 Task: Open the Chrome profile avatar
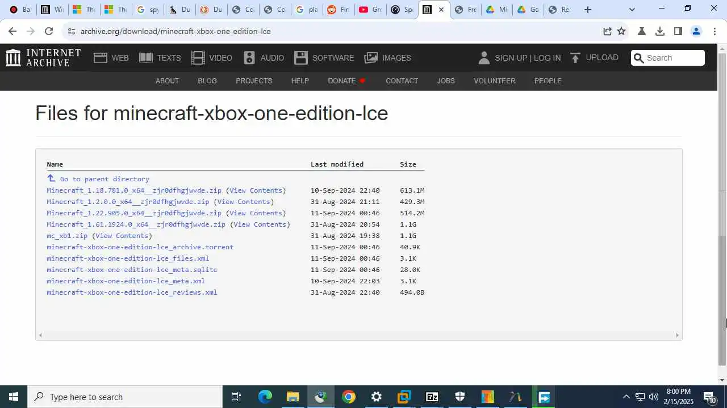pyautogui.click(x=696, y=31)
